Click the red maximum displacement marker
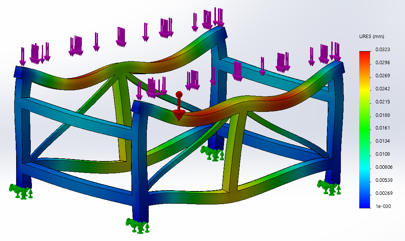 pyautogui.click(x=179, y=106)
